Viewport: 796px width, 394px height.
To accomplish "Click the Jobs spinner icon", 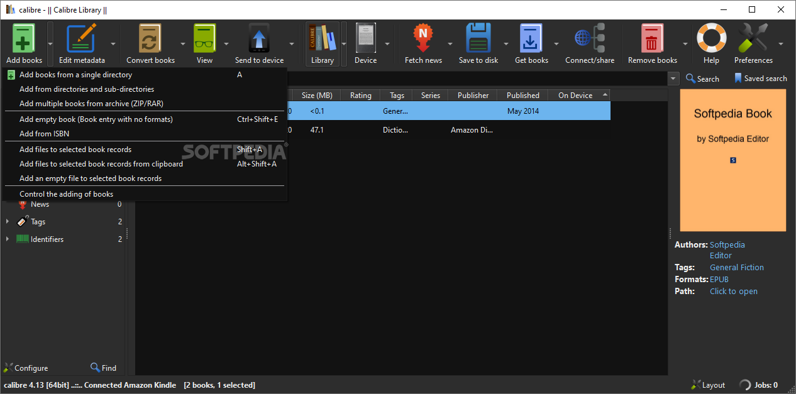I will pos(745,385).
